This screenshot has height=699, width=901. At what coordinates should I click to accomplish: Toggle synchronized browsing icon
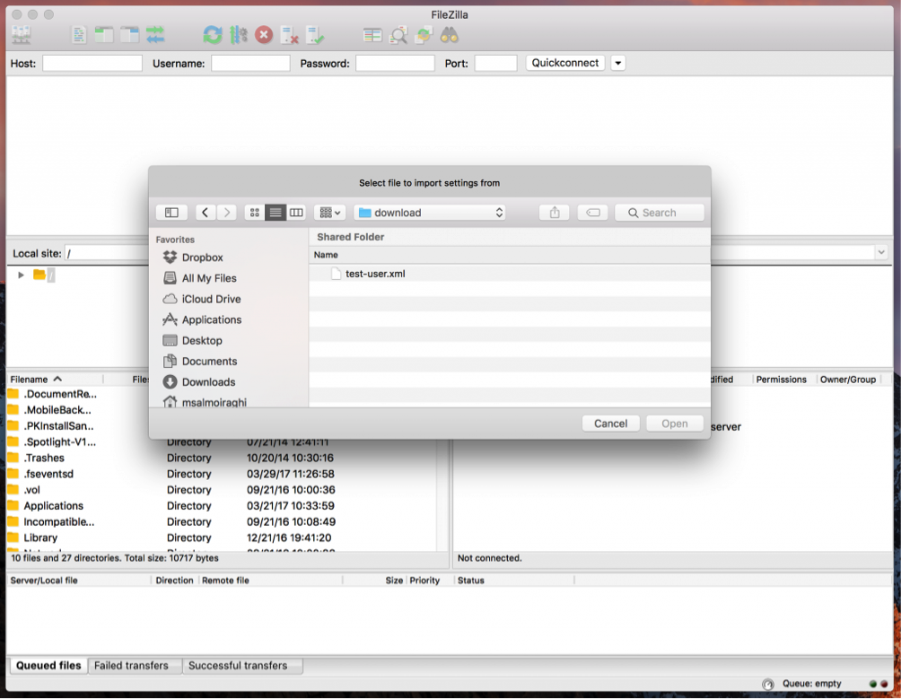pyautogui.click(x=424, y=36)
